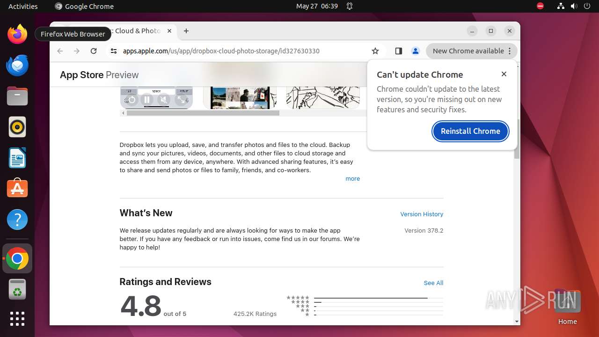
Task: Open Activities overview
Action: [23, 6]
